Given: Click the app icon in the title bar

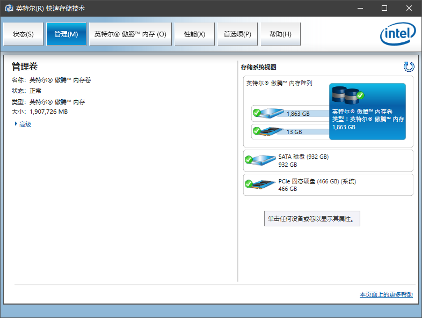Looking at the screenshot, I should point(9,8).
